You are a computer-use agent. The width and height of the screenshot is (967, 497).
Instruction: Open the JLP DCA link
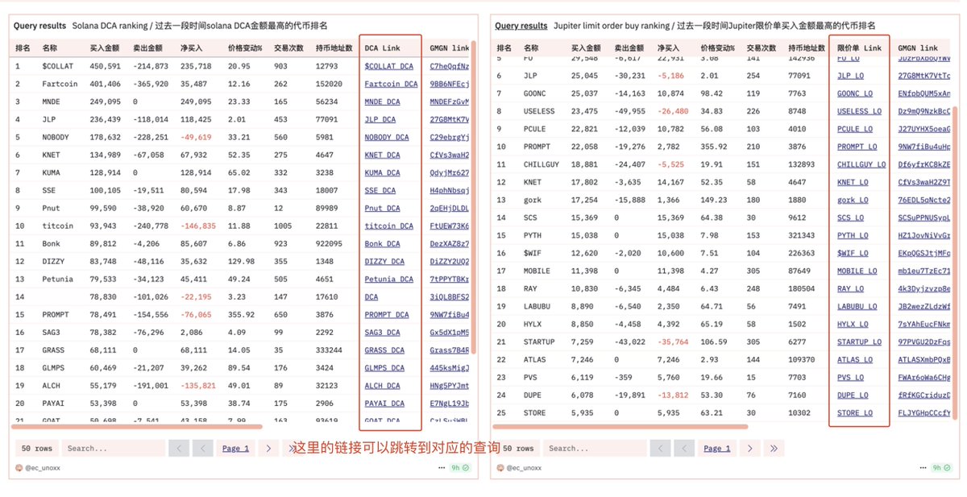(380, 119)
